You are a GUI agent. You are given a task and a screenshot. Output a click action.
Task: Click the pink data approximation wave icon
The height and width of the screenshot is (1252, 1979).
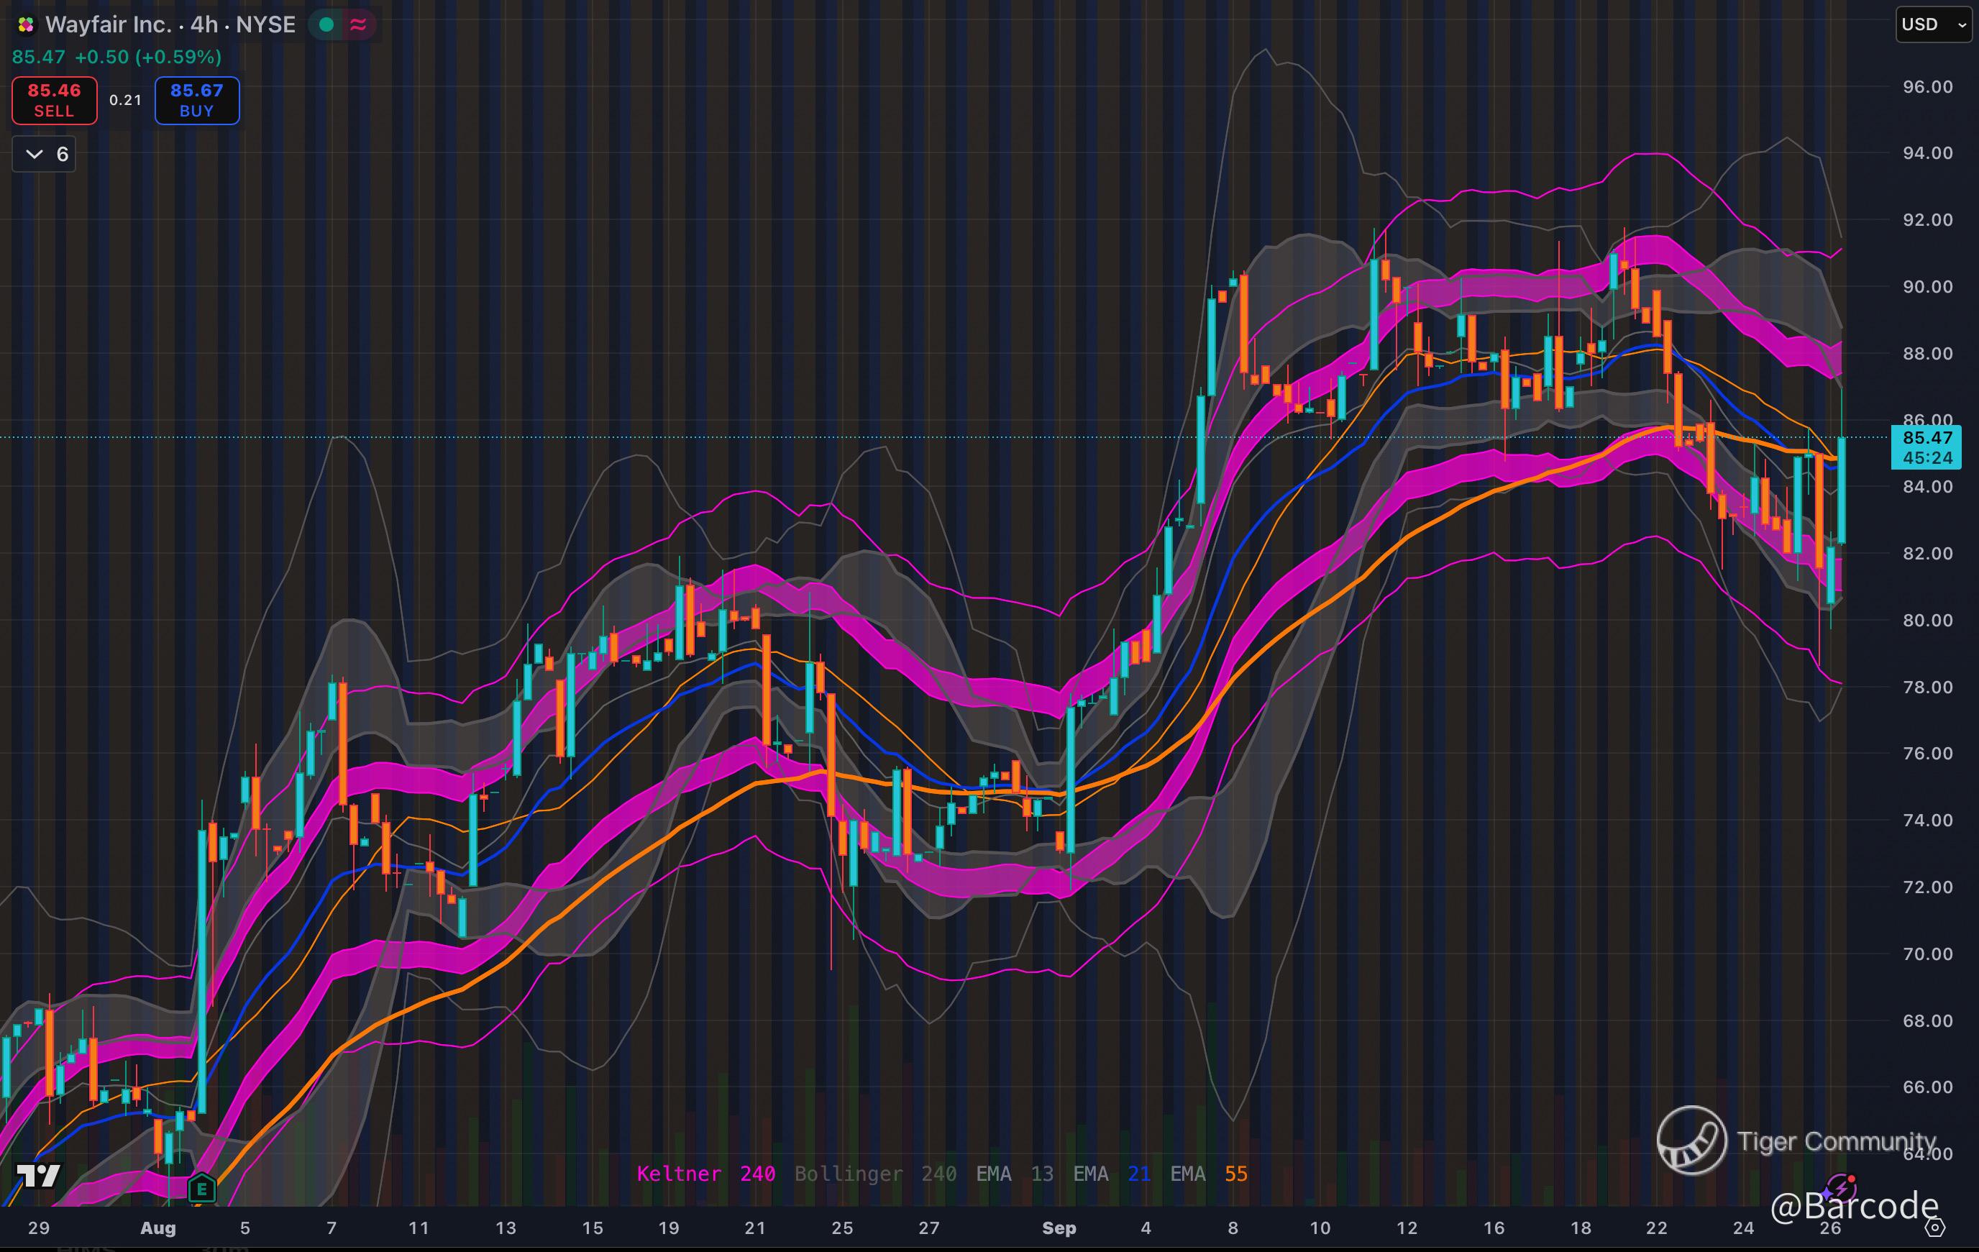coord(358,24)
